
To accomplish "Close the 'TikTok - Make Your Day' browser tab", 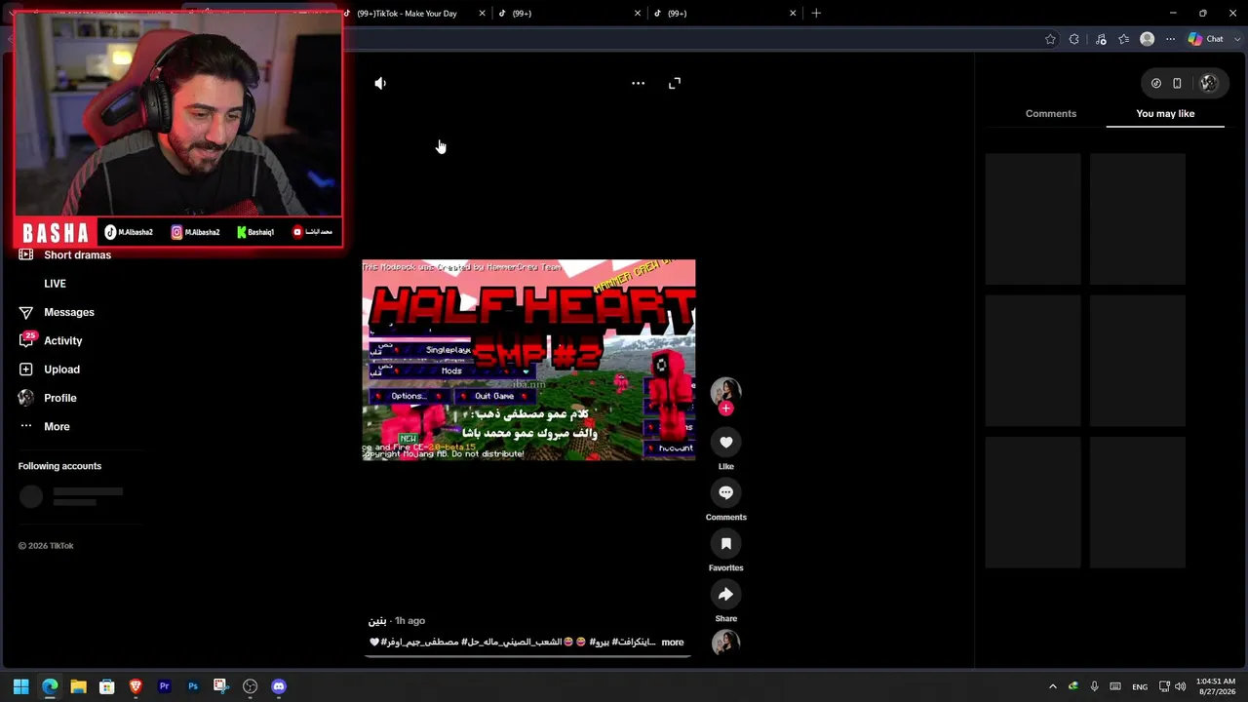I will coord(482,14).
